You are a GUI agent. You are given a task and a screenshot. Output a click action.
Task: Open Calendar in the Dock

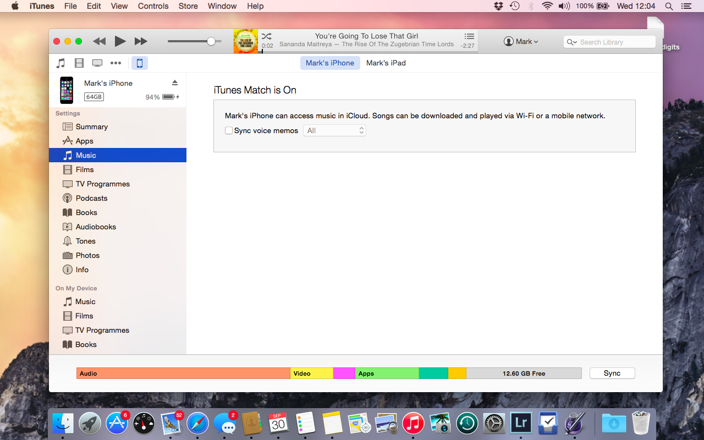pos(278,423)
